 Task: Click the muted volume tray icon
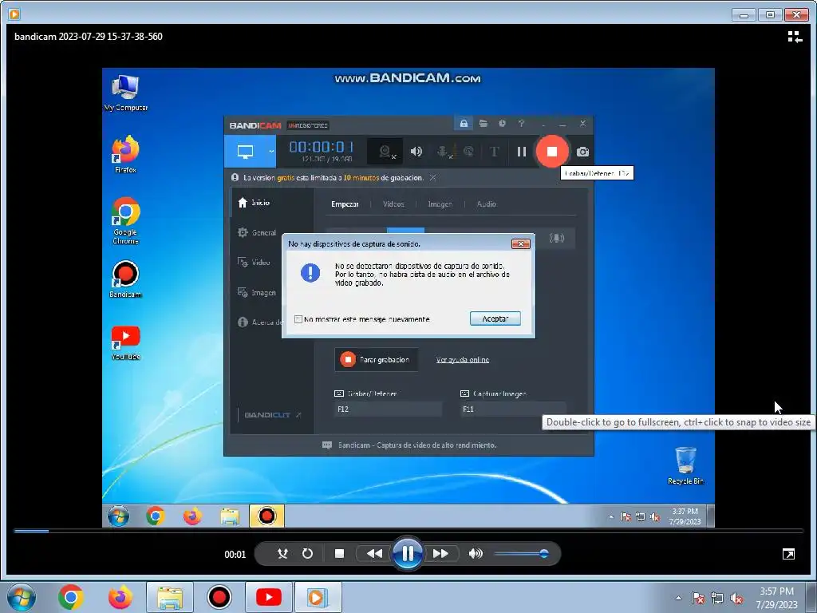(x=736, y=599)
